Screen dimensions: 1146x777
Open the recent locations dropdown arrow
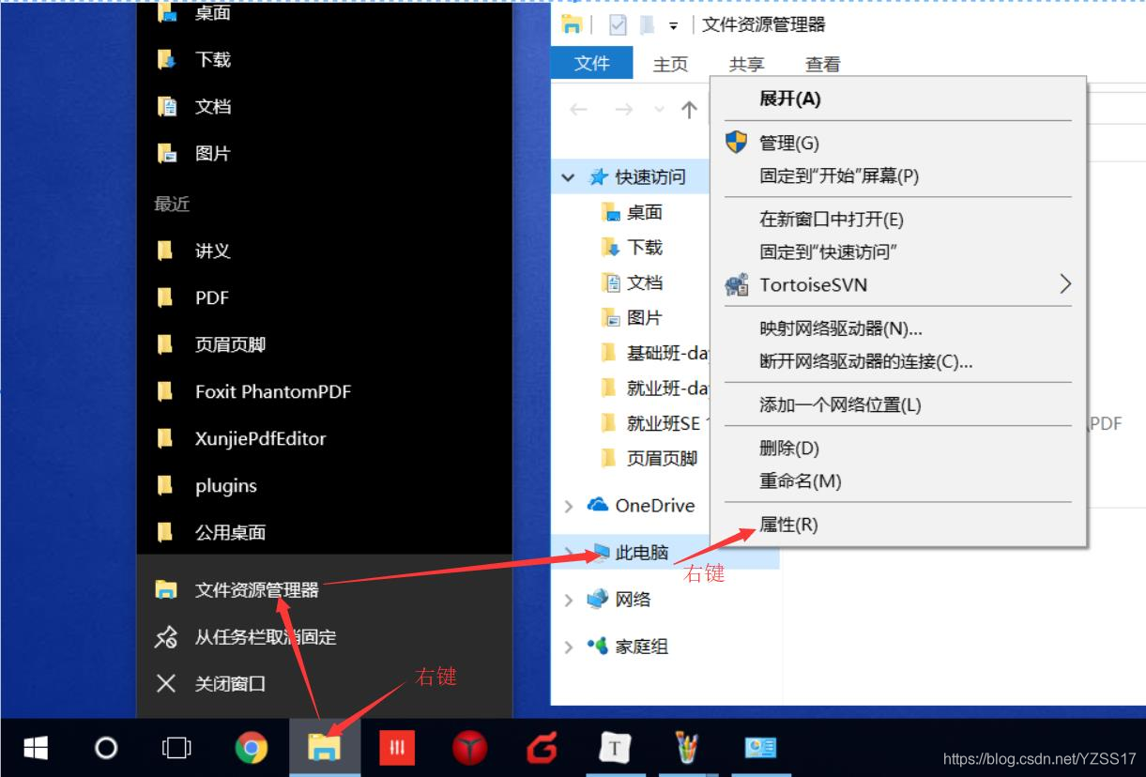[659, 111]
